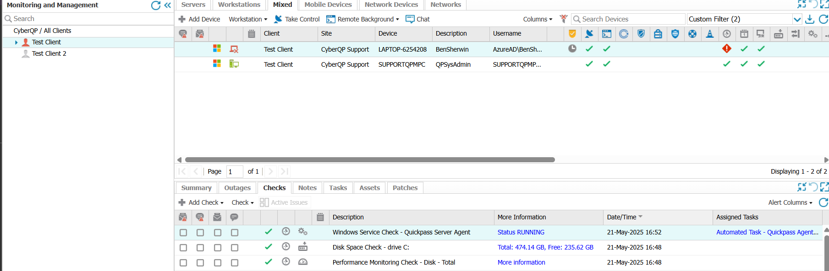
Task: Switch to the Workstations tab
Action: click(x=239, y=5)
